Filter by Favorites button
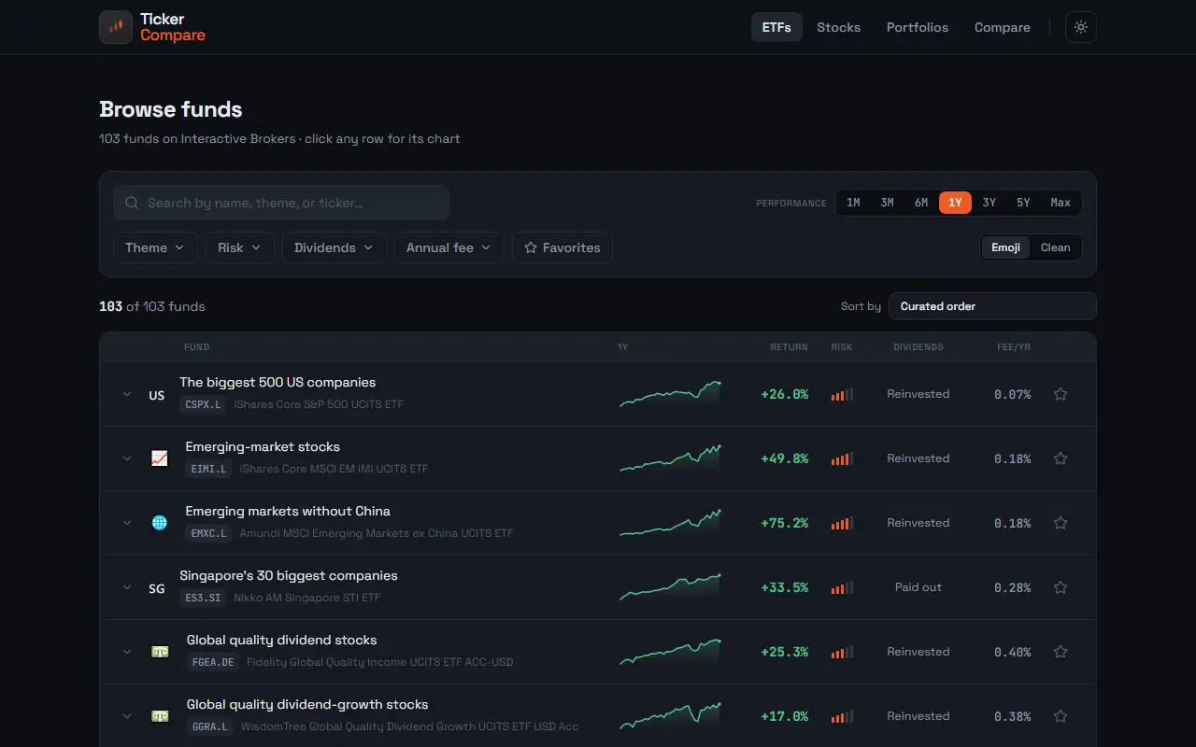 [562, 247]
